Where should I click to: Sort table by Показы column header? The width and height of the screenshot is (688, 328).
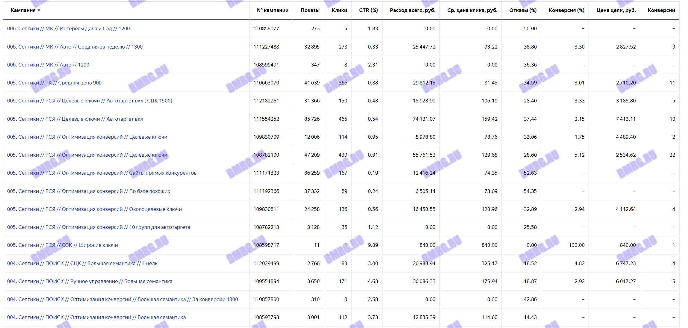pyautogui.click(x=310, y=10)
